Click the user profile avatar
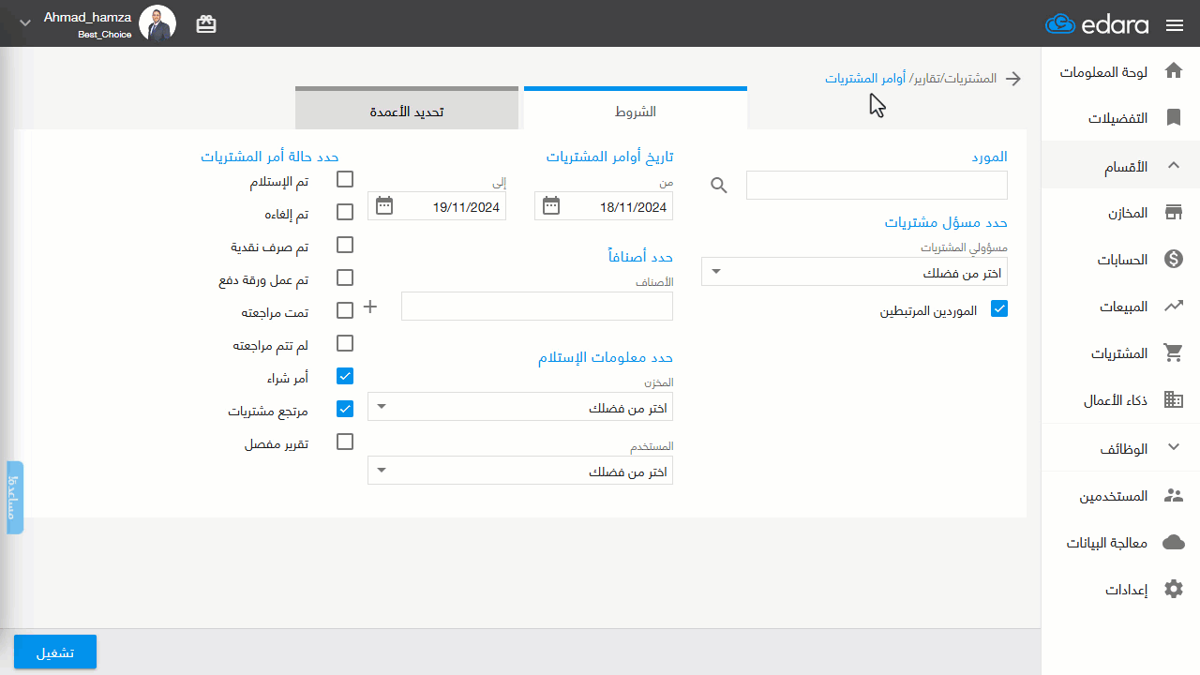 pyautogui.click(x=157, y=23)
